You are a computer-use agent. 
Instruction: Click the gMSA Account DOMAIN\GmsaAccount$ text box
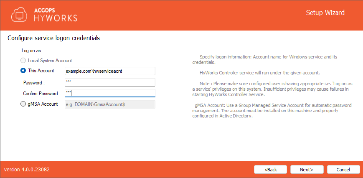click(110, 104)
